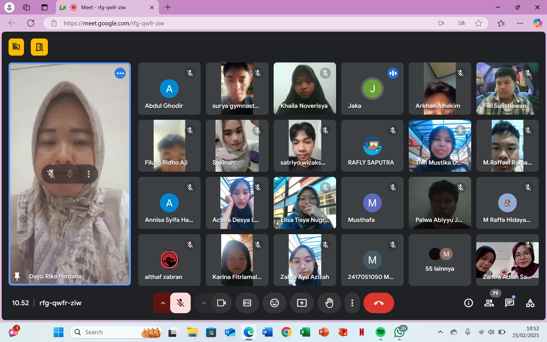Image resolution: width=547 pixels, height=342 pixels.
Task: Toggle the muted microphone button
Action: 180,303
